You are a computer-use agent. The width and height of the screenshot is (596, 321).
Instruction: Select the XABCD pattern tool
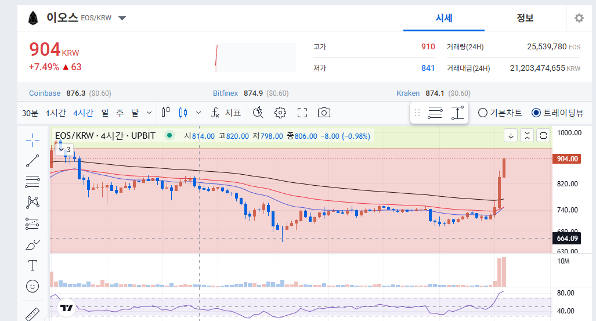tap(32, 202)
